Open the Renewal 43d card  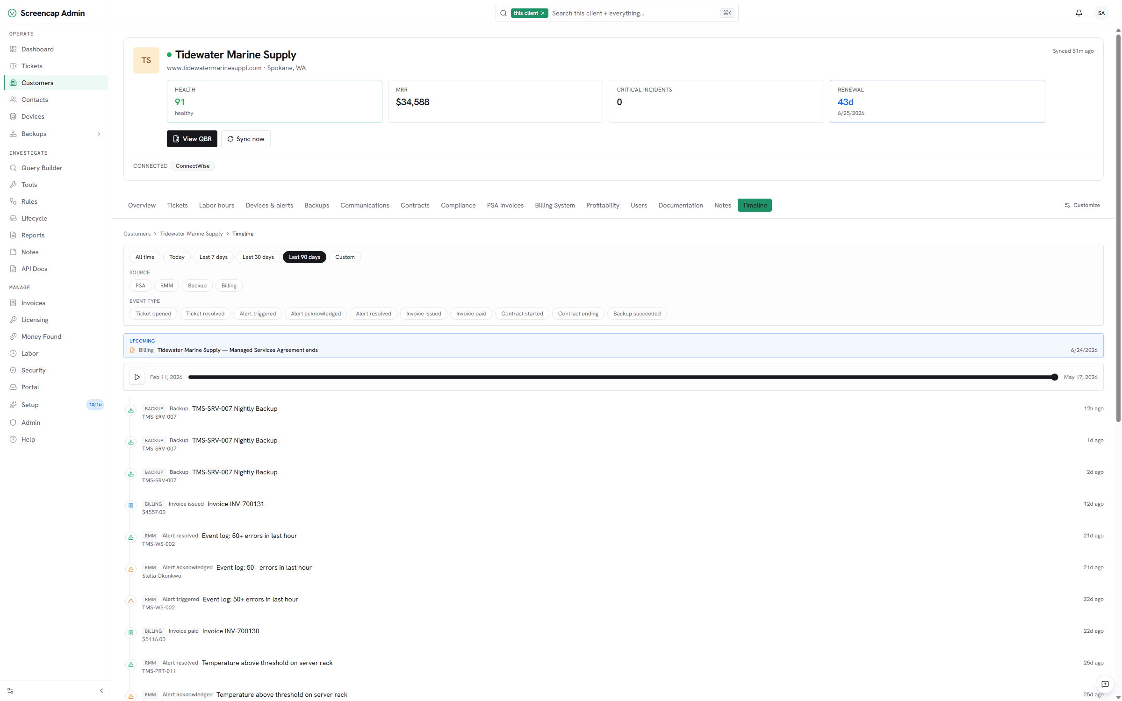pyautogui.click(x=937, y=101)
